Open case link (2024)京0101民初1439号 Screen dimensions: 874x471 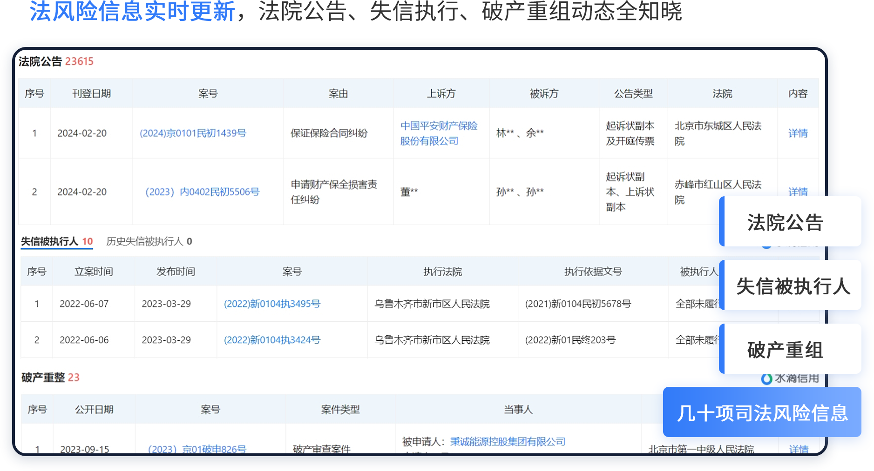click(x=193, y=133)
